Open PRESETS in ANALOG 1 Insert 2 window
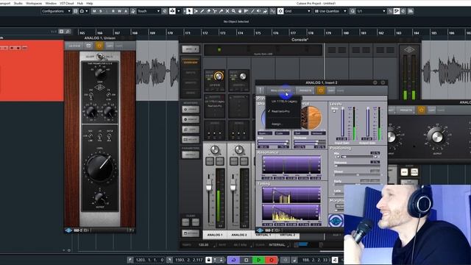Viewport: 471px width, 265px height. click(305, 91)
